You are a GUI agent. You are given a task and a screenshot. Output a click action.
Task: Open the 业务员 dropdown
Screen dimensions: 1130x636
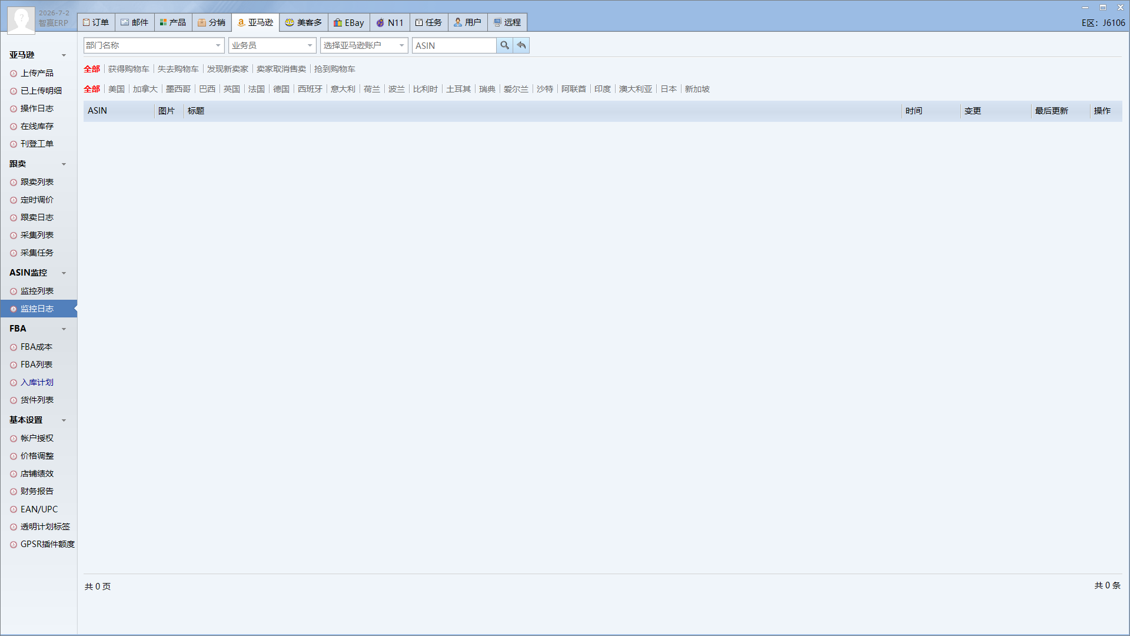click(x=272, y=45)
